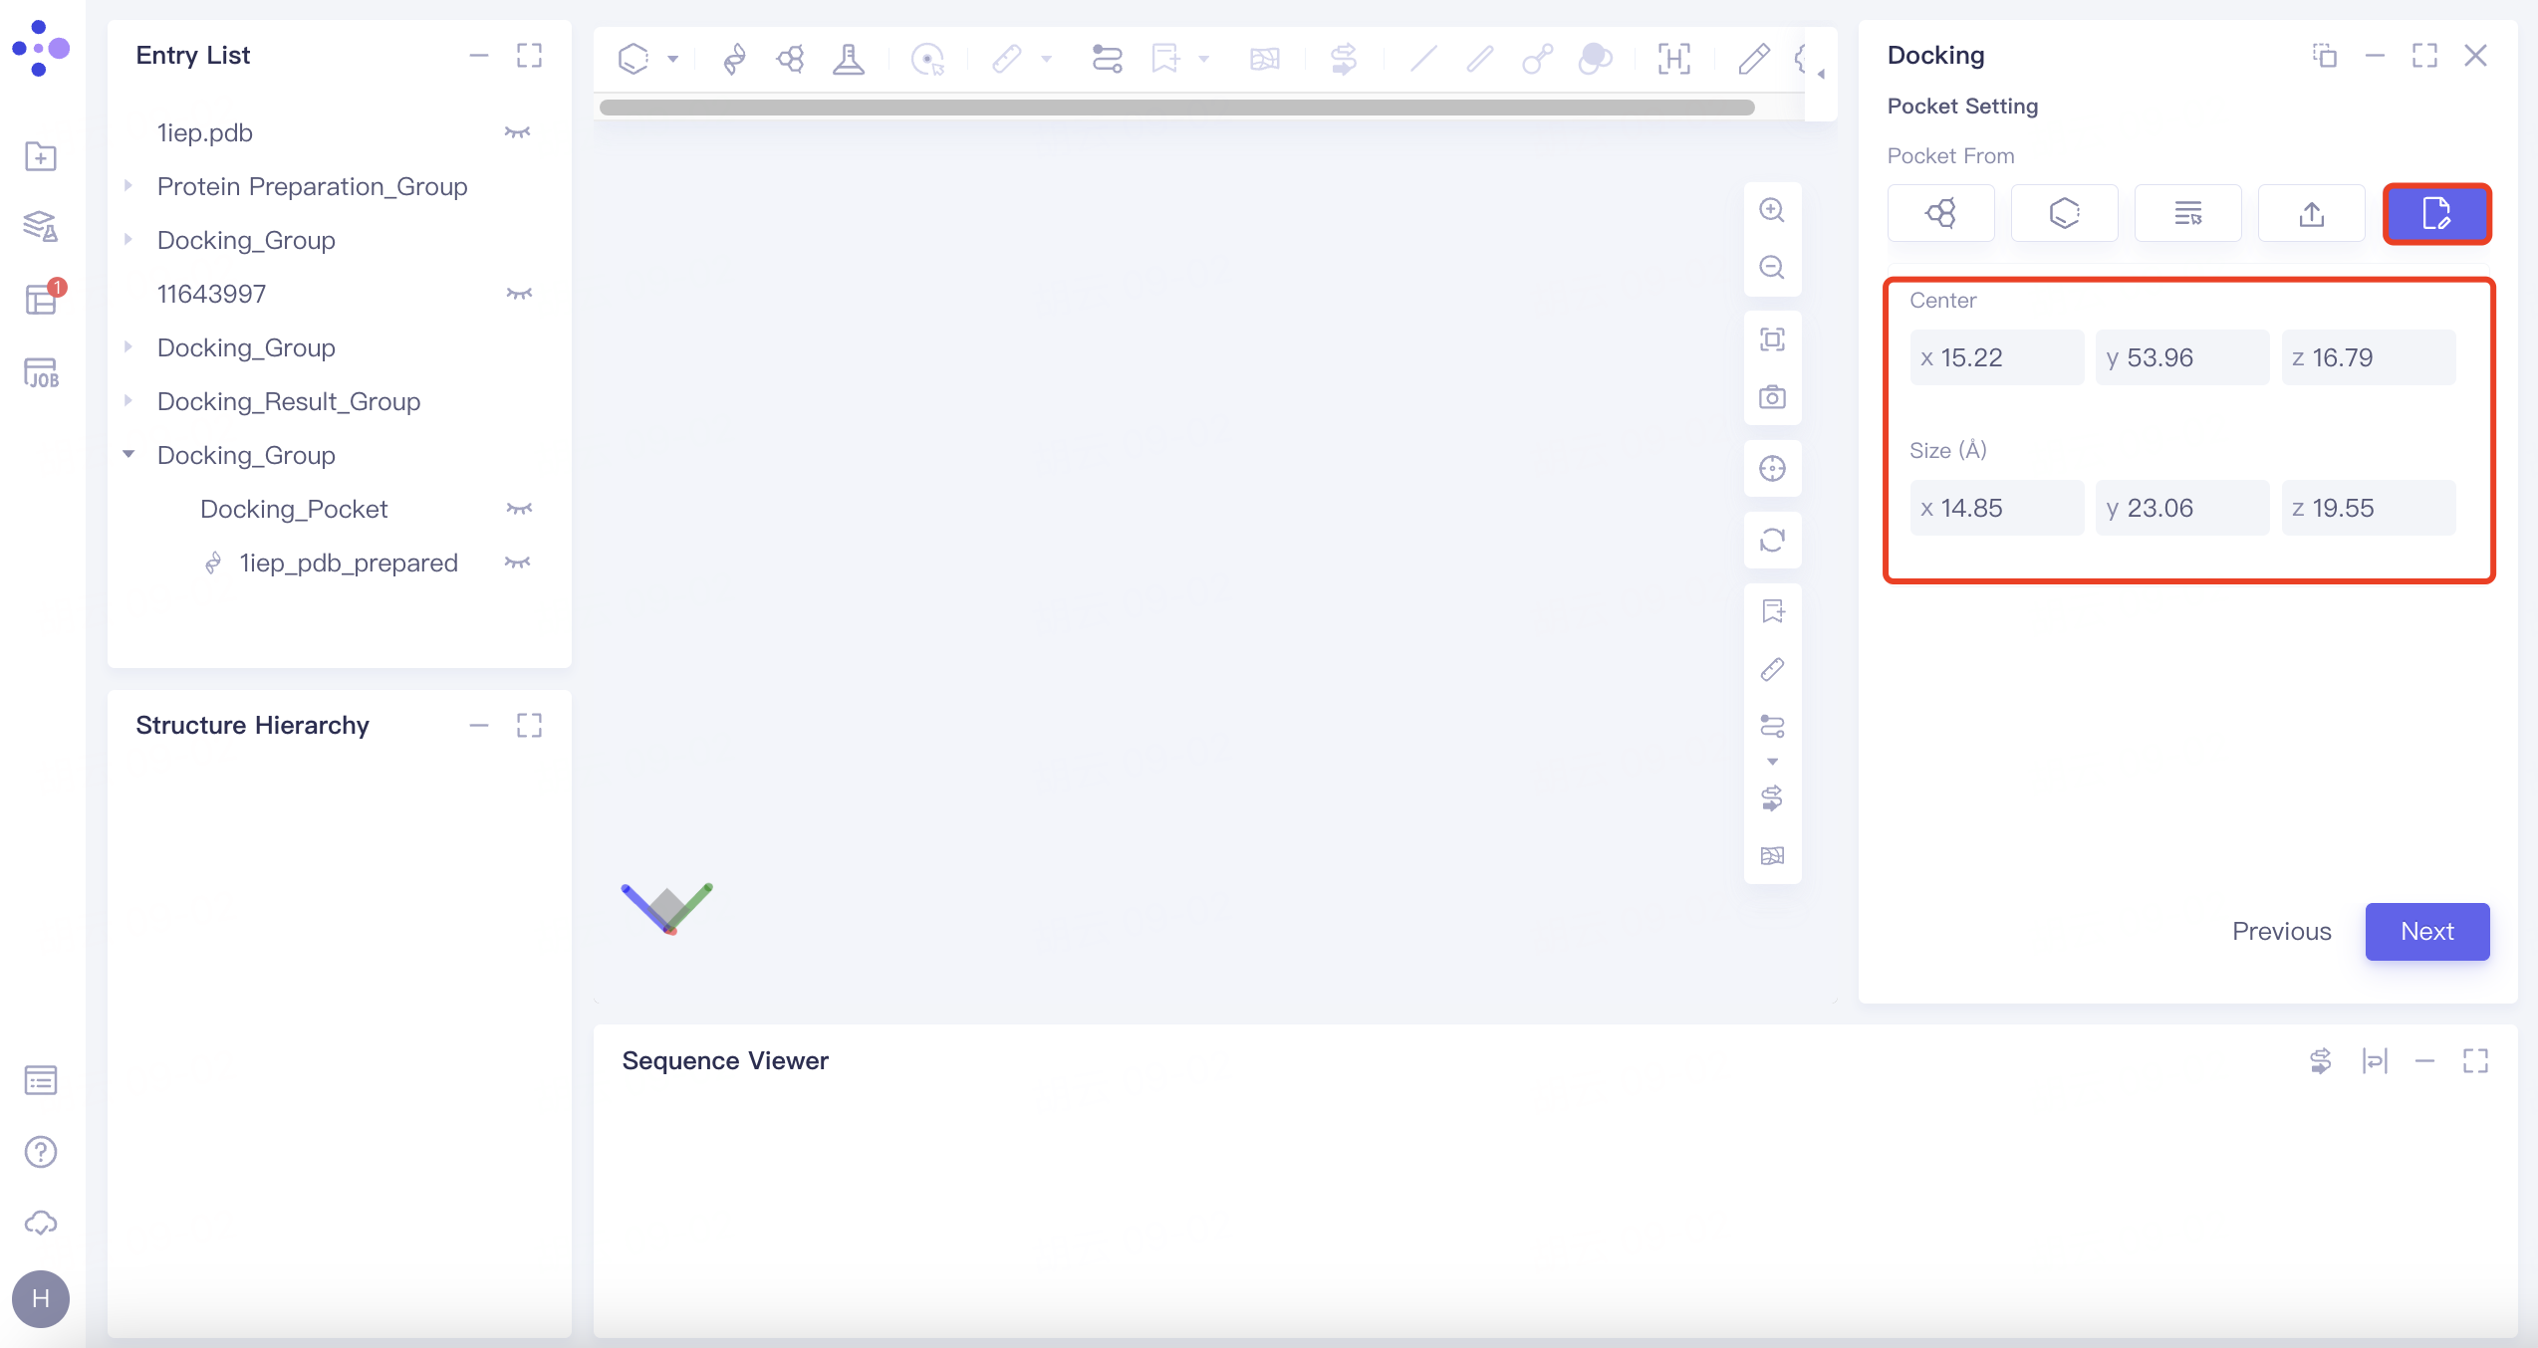The image size is (2538, 1348).
Task: Open the Jobs panel in left sidebar
Action: (x=40, y=373)
